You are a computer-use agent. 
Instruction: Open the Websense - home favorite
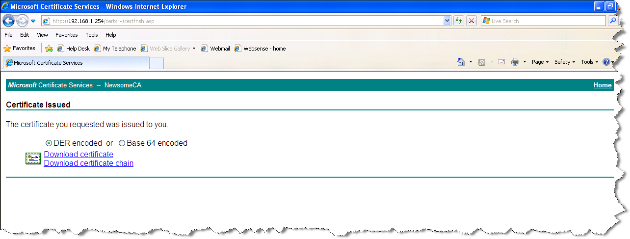tap(260, 49)
